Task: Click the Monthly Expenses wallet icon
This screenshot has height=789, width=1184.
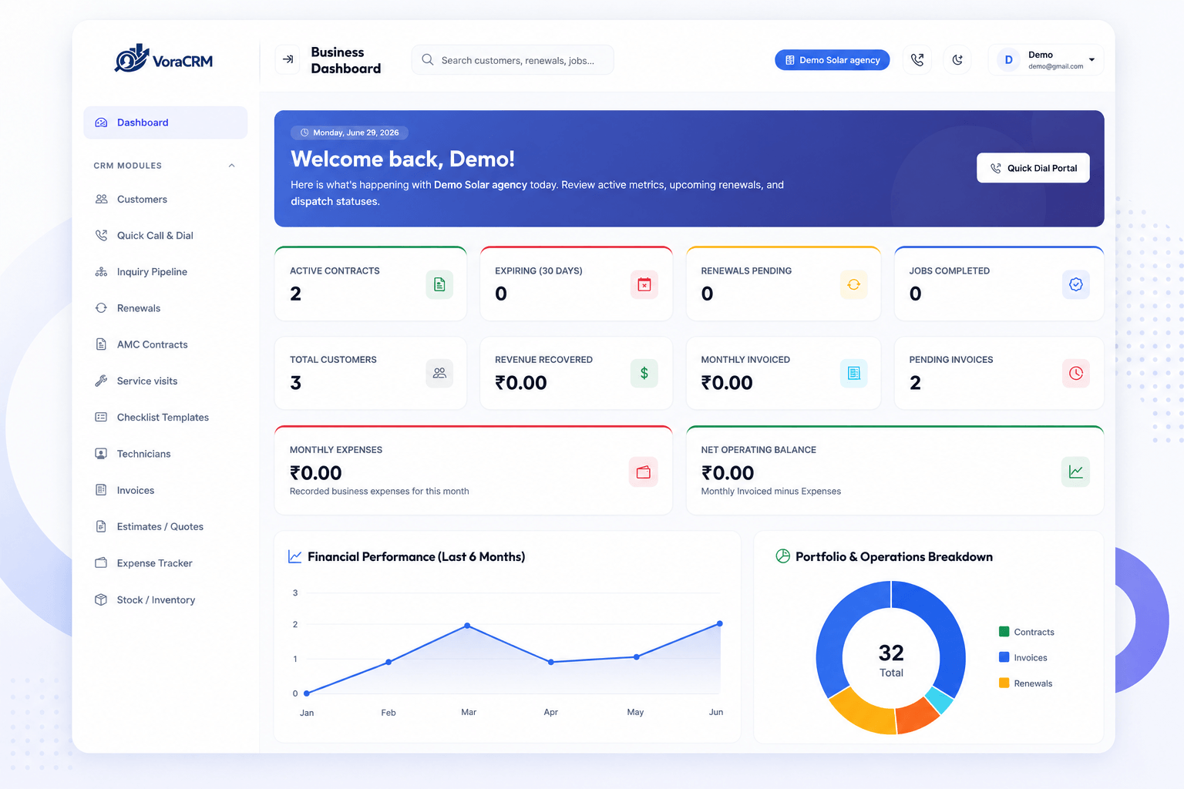Action: pos(644,472)
